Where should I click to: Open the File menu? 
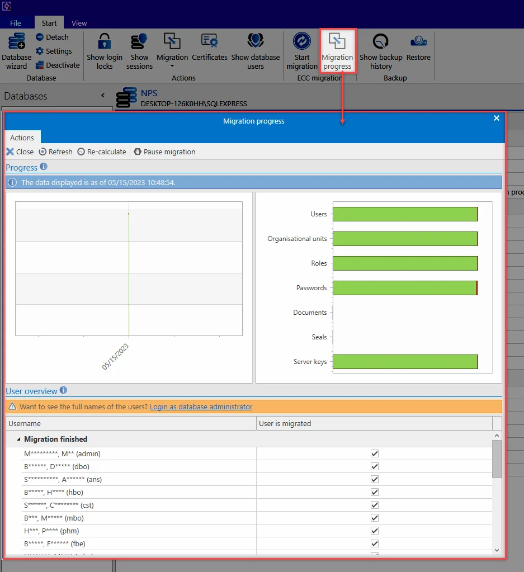click(15, 23)
